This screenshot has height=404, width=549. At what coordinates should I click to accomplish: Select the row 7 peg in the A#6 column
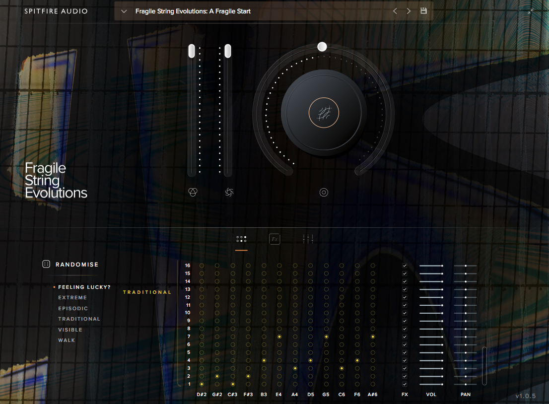[x=373, y=337]
